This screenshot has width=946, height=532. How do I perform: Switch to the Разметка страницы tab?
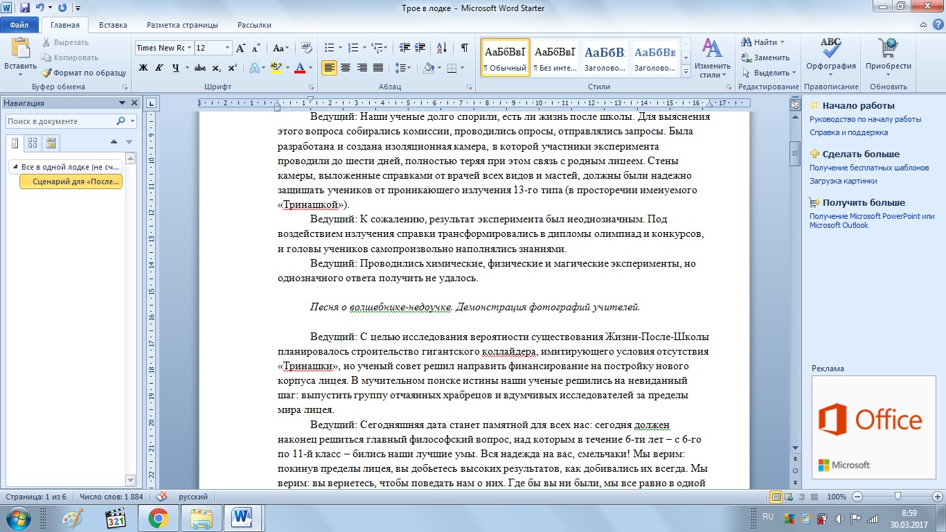(182, 25)
